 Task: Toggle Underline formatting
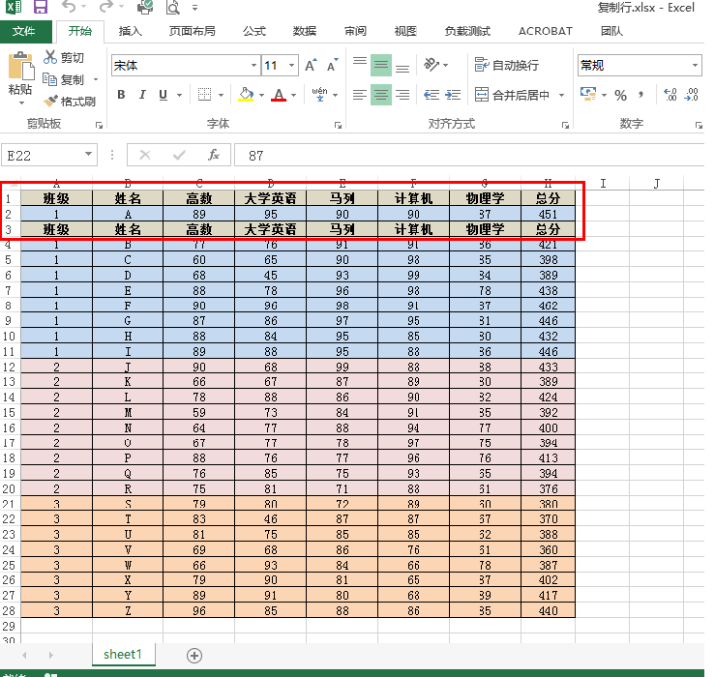pyautogui.click(x=164, y=95)
